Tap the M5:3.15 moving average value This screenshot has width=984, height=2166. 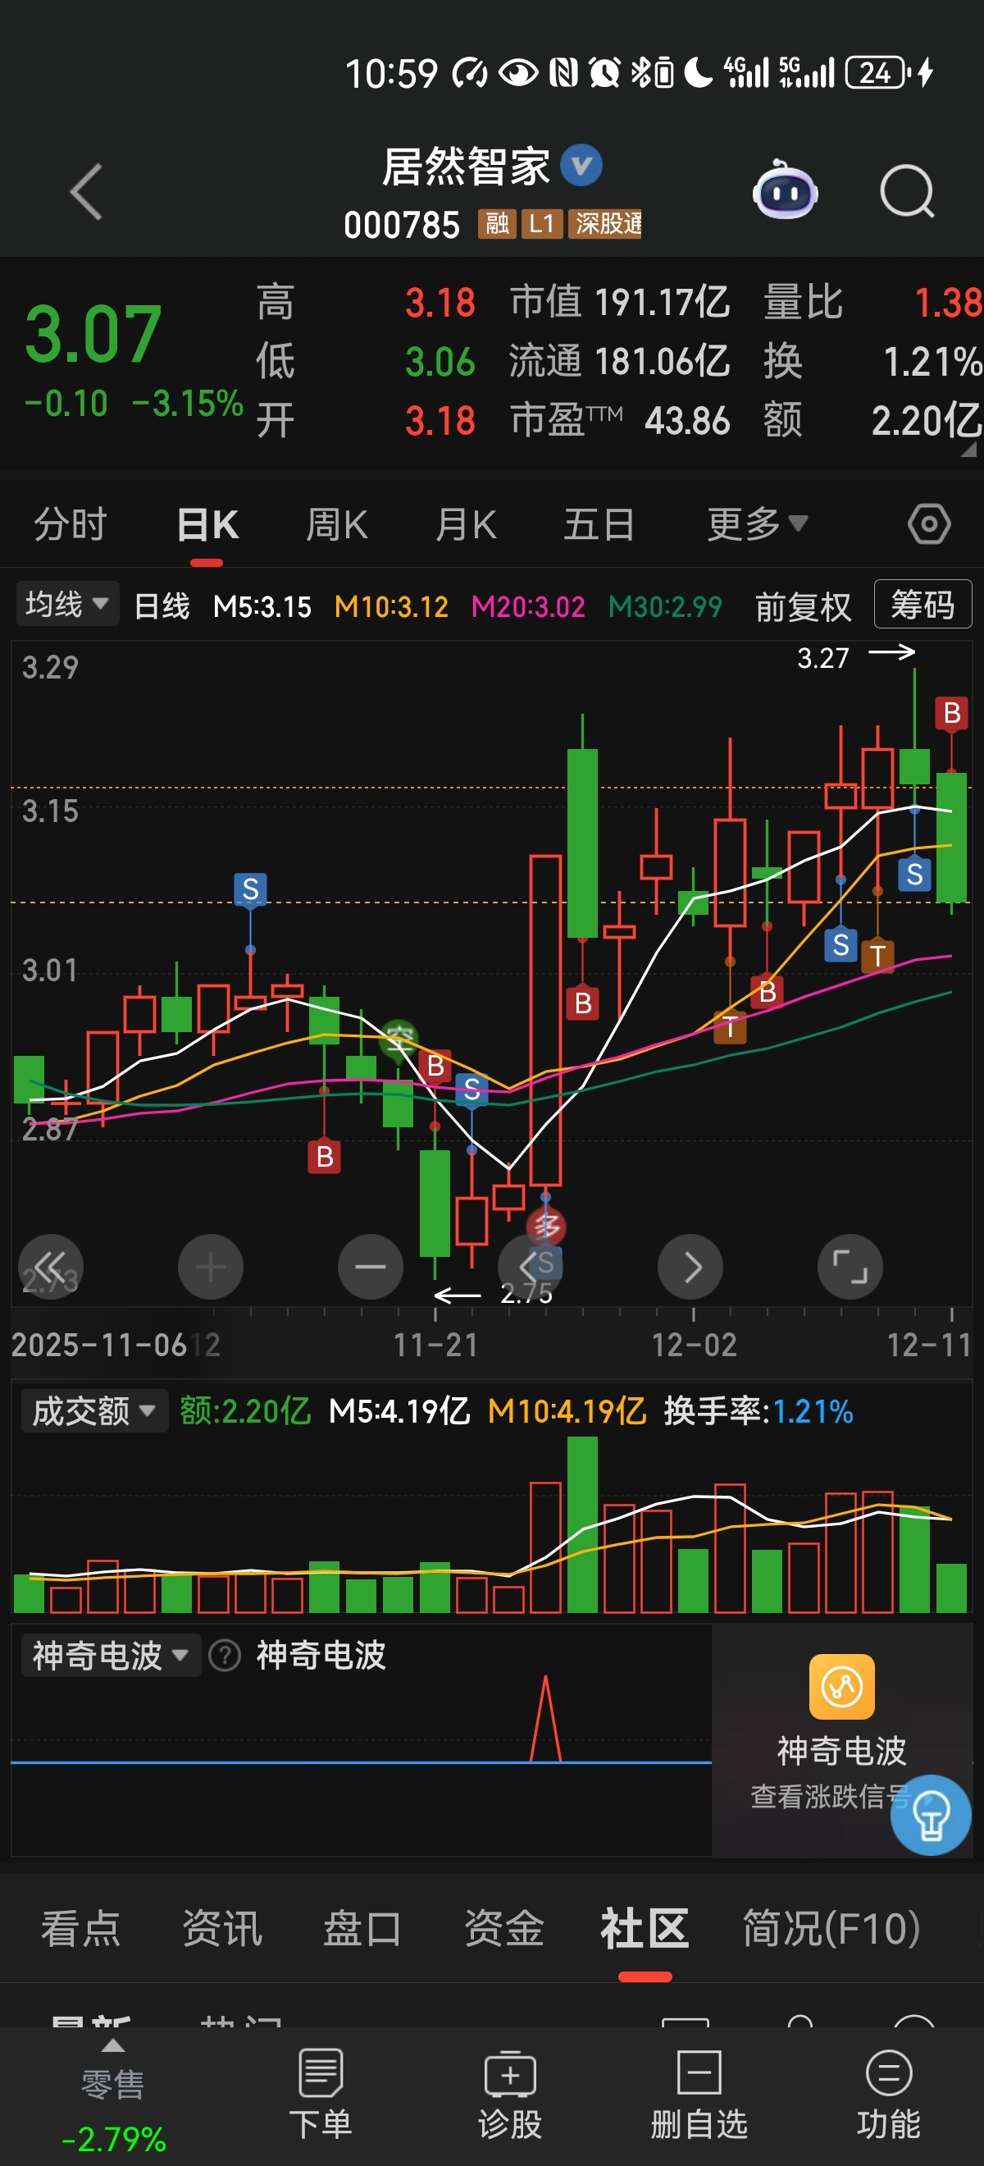tap(262, 606)
